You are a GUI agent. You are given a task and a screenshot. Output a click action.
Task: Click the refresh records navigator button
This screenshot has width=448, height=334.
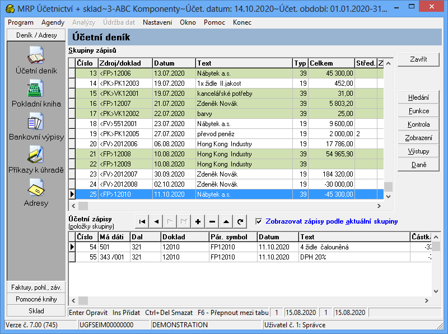pyautogui.click(x=240, y=222)
